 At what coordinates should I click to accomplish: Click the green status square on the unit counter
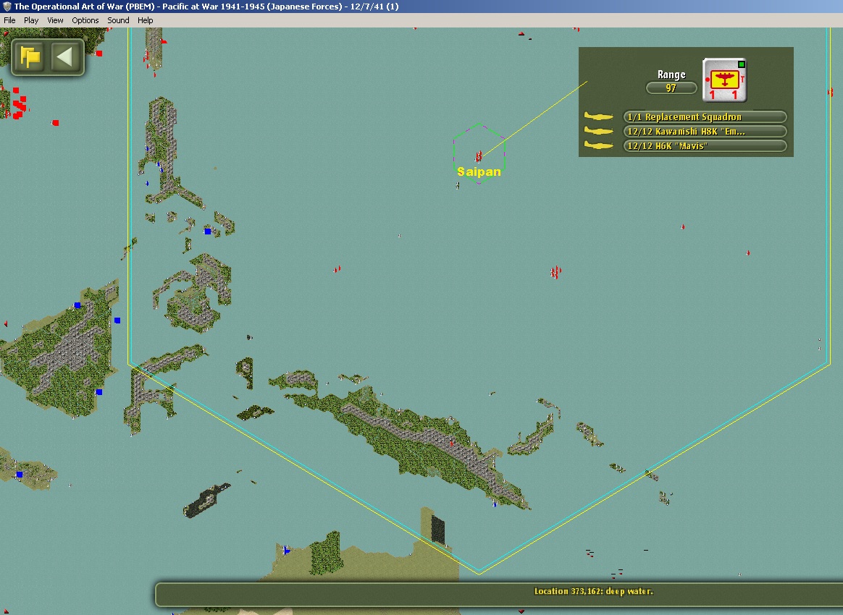[742, 64]
